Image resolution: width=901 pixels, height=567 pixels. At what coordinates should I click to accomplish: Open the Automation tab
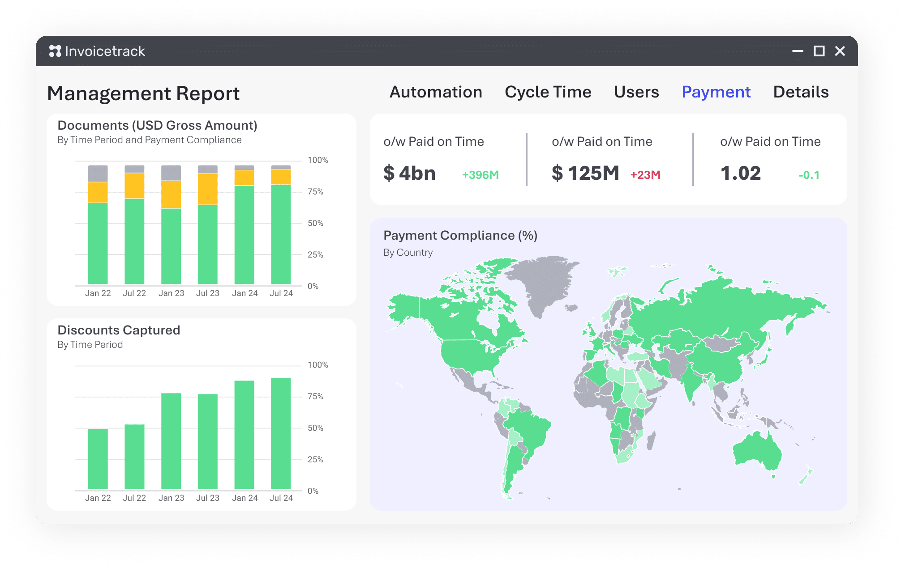pos(436,92)
